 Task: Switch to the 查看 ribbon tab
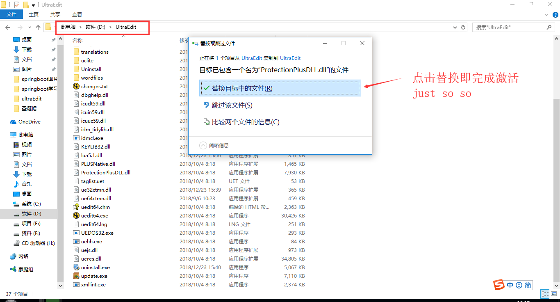(x=77, y=14)
